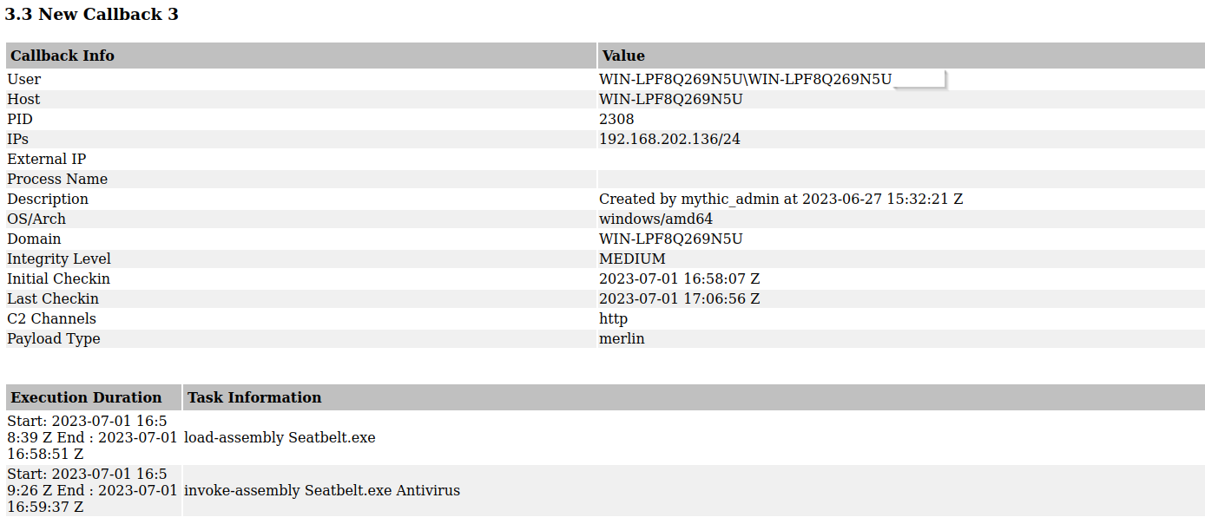1205x524 pixels.
Task: Select the IP address 192.168.202.136/24
Action: tap(669, 139)
